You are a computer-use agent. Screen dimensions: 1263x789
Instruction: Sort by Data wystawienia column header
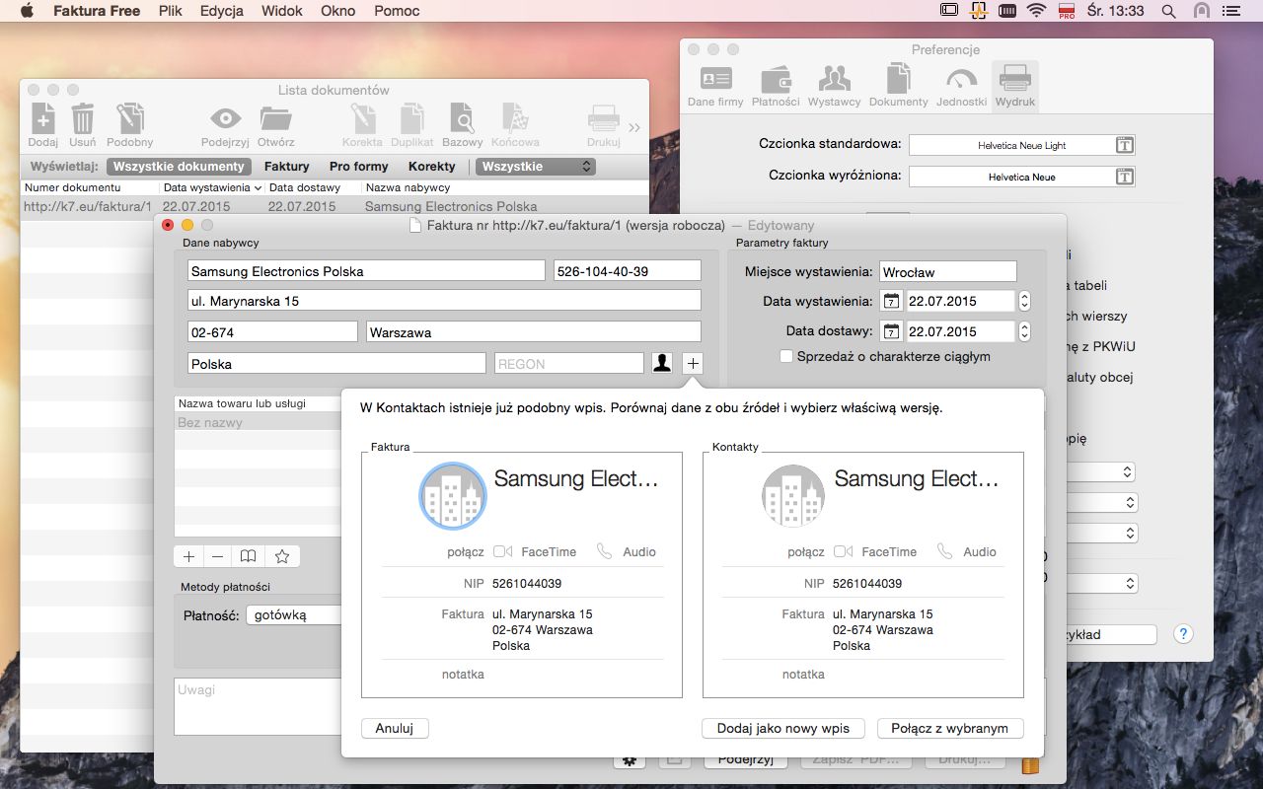point(212,187)
